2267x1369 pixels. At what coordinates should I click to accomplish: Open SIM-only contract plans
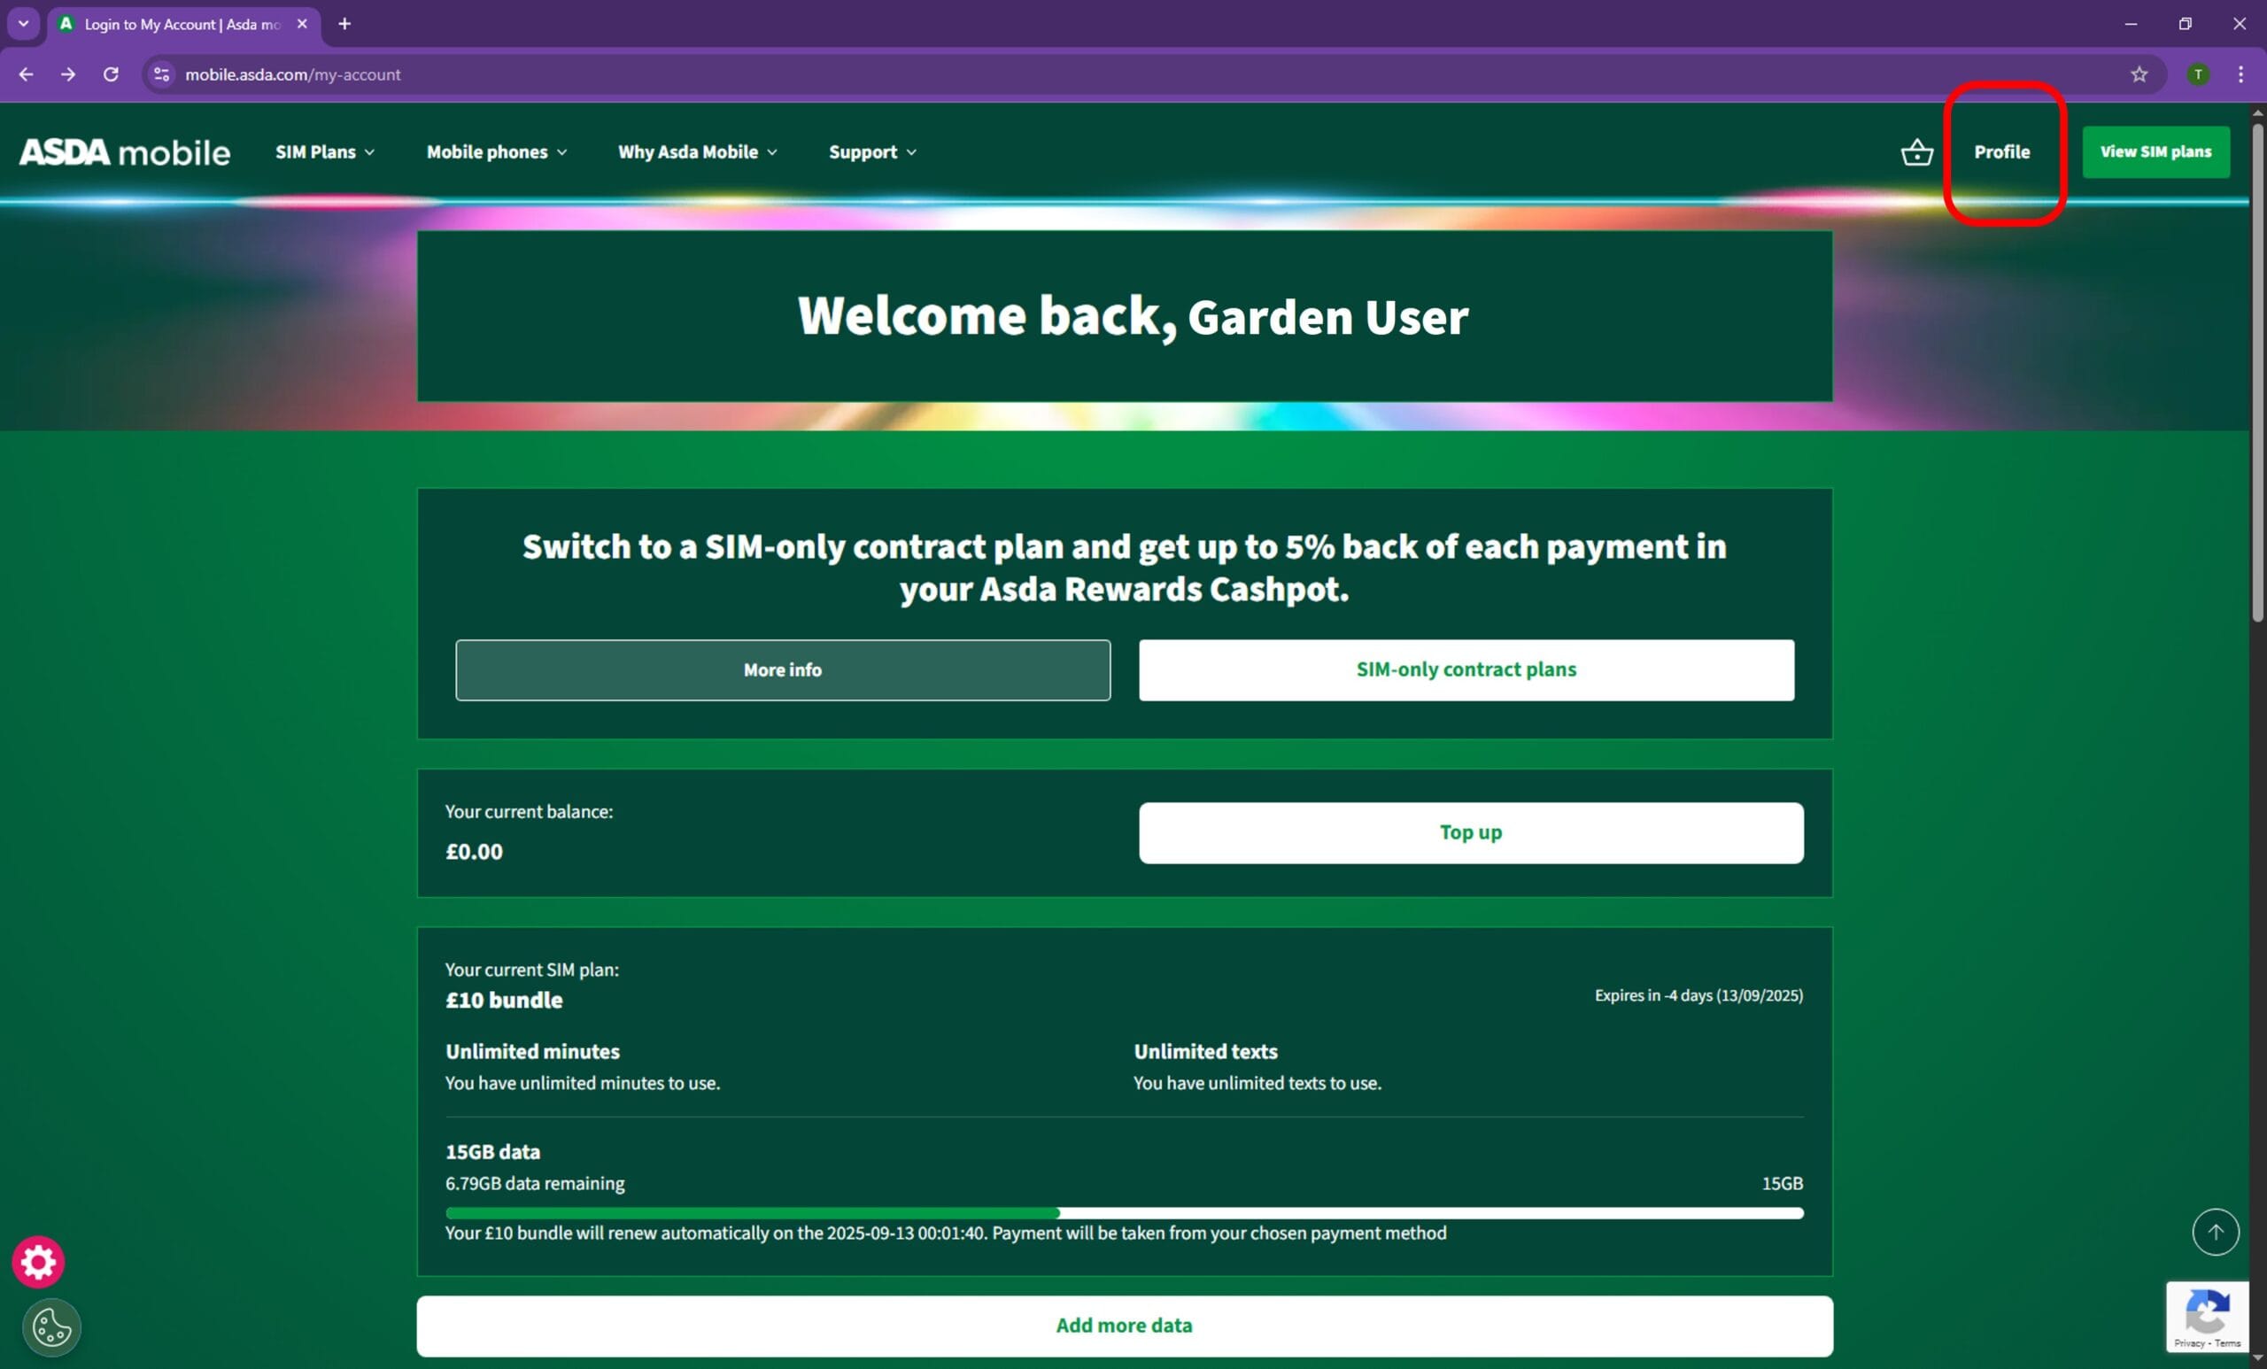coord(1466,669)
